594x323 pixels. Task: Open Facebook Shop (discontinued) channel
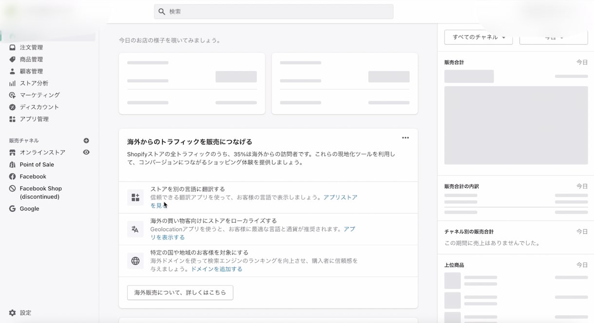point(41,193)
